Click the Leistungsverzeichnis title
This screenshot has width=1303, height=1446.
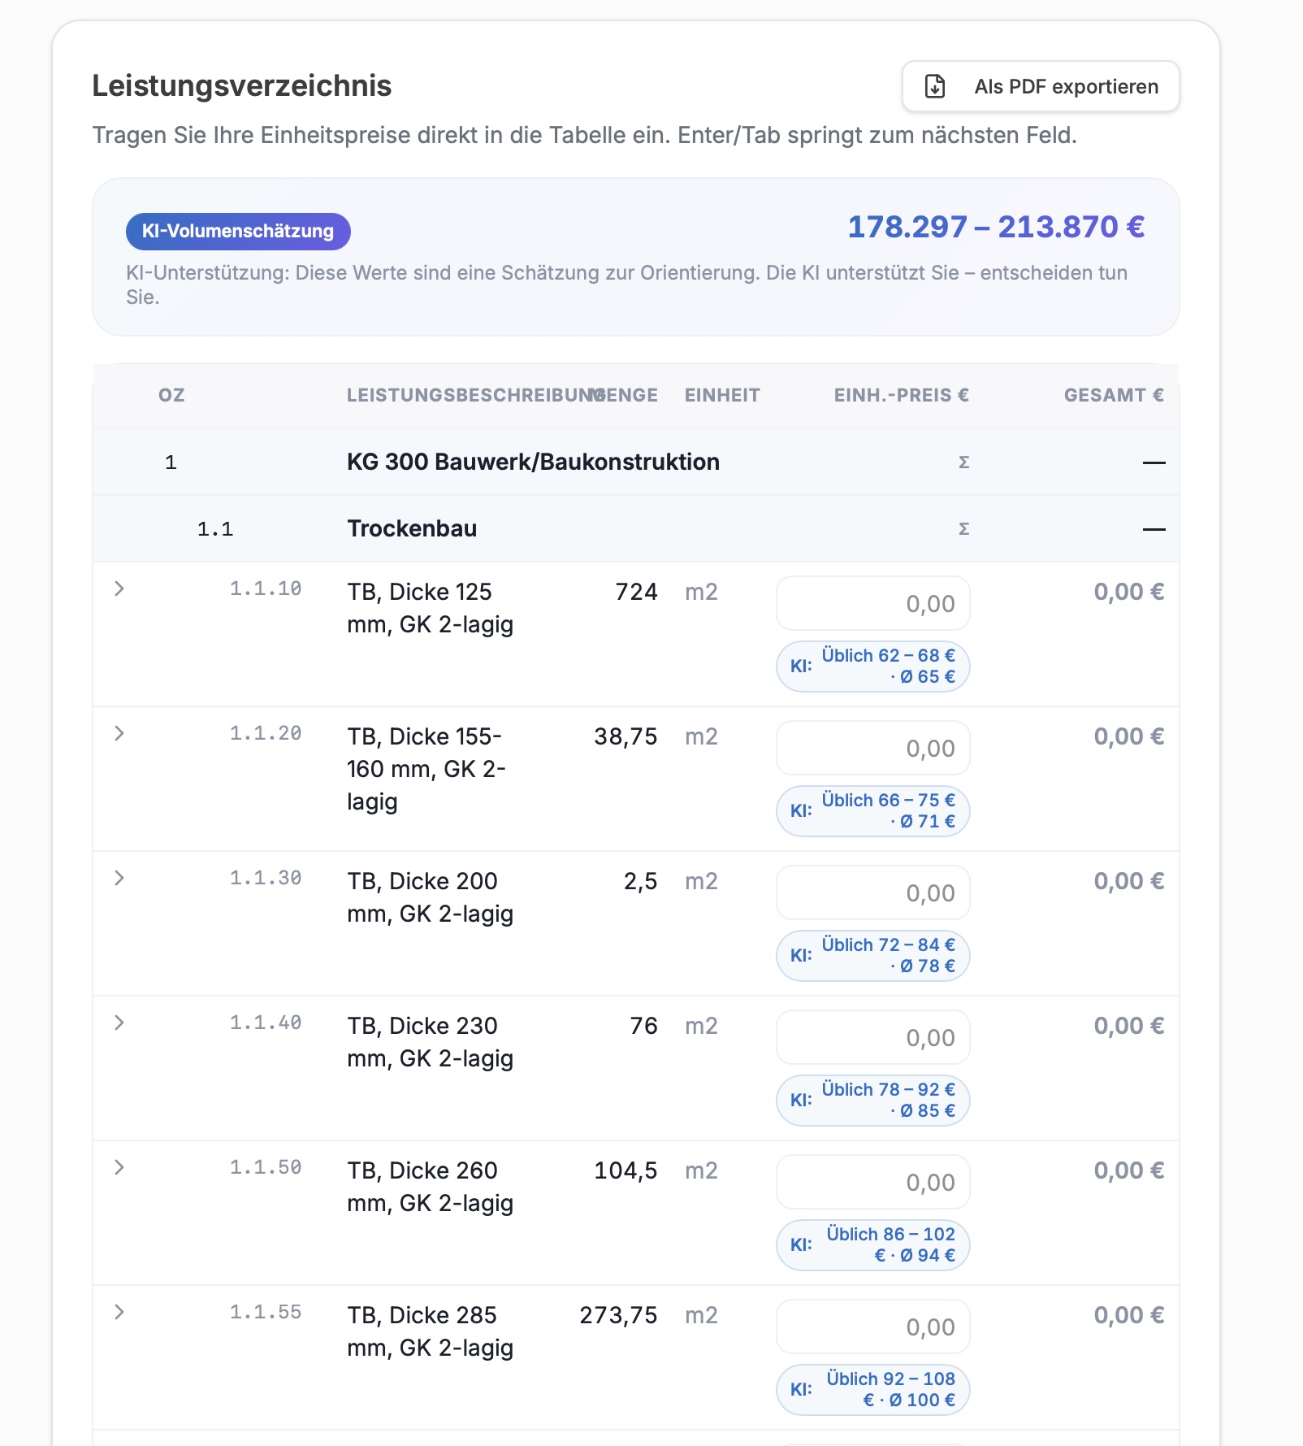[242, 85]
